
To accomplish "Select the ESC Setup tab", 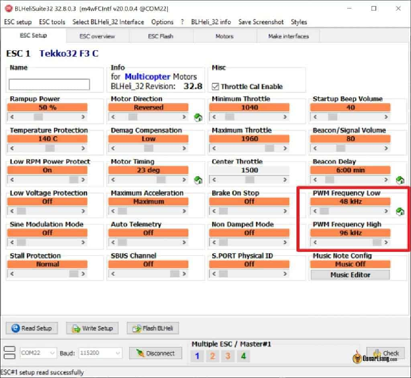I will (34, 36).
